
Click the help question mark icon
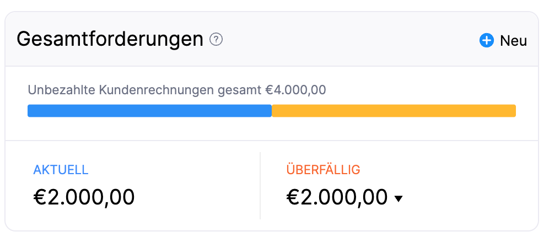[x=216, y=40]
